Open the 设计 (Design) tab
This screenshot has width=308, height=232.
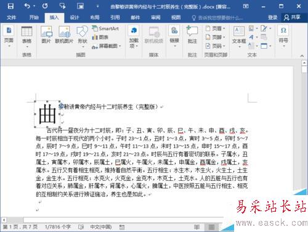pos(75,17)
